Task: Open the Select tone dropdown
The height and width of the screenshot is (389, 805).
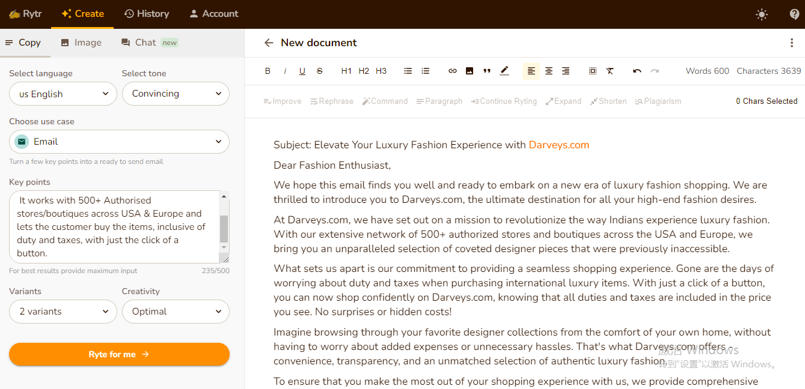Action: click(x=176, y=94)
